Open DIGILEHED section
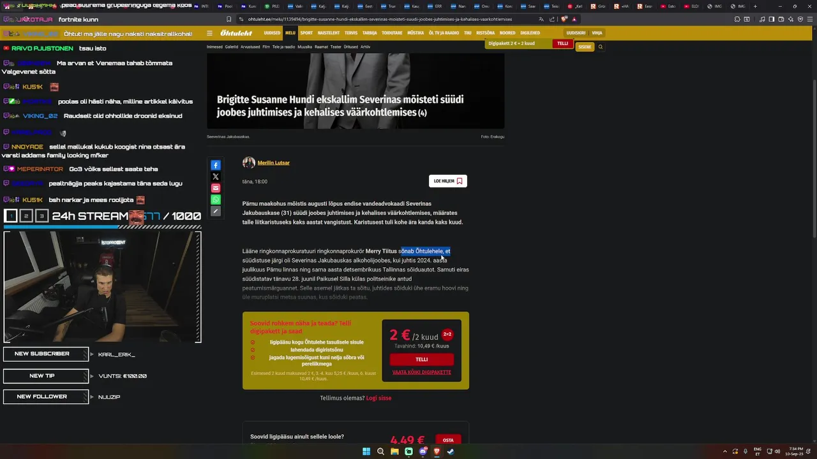 coord(530,33)
